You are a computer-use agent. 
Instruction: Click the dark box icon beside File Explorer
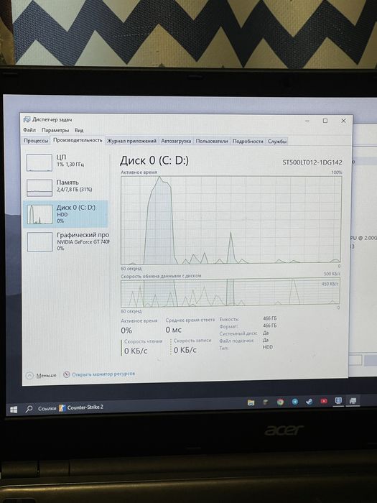pos(266,402)
